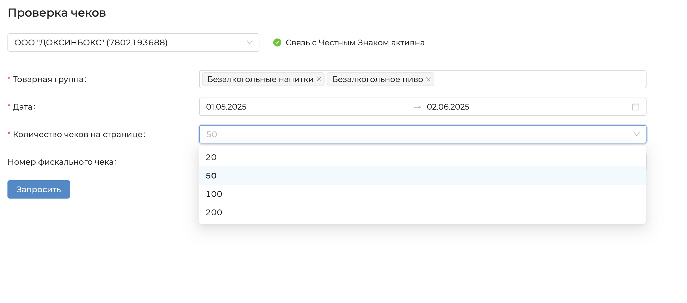687x303 pixels.
Task: Select 20 receipts per page
Action: (211, 157)
